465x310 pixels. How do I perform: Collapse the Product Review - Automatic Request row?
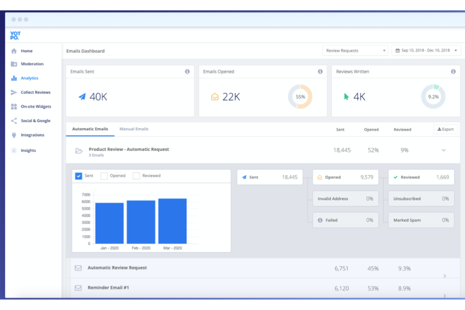[444, 150]
